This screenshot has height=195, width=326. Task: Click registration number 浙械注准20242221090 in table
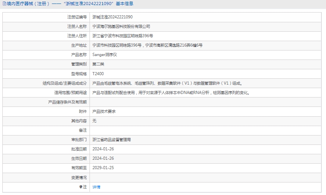click(112, 17)
